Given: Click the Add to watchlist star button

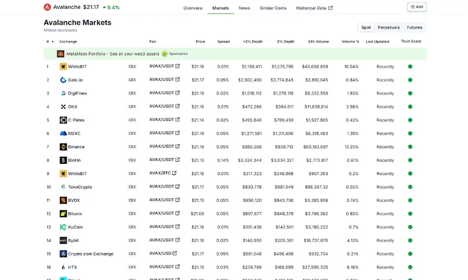Looking at the screenshot, I should click(x=417, y=7).
